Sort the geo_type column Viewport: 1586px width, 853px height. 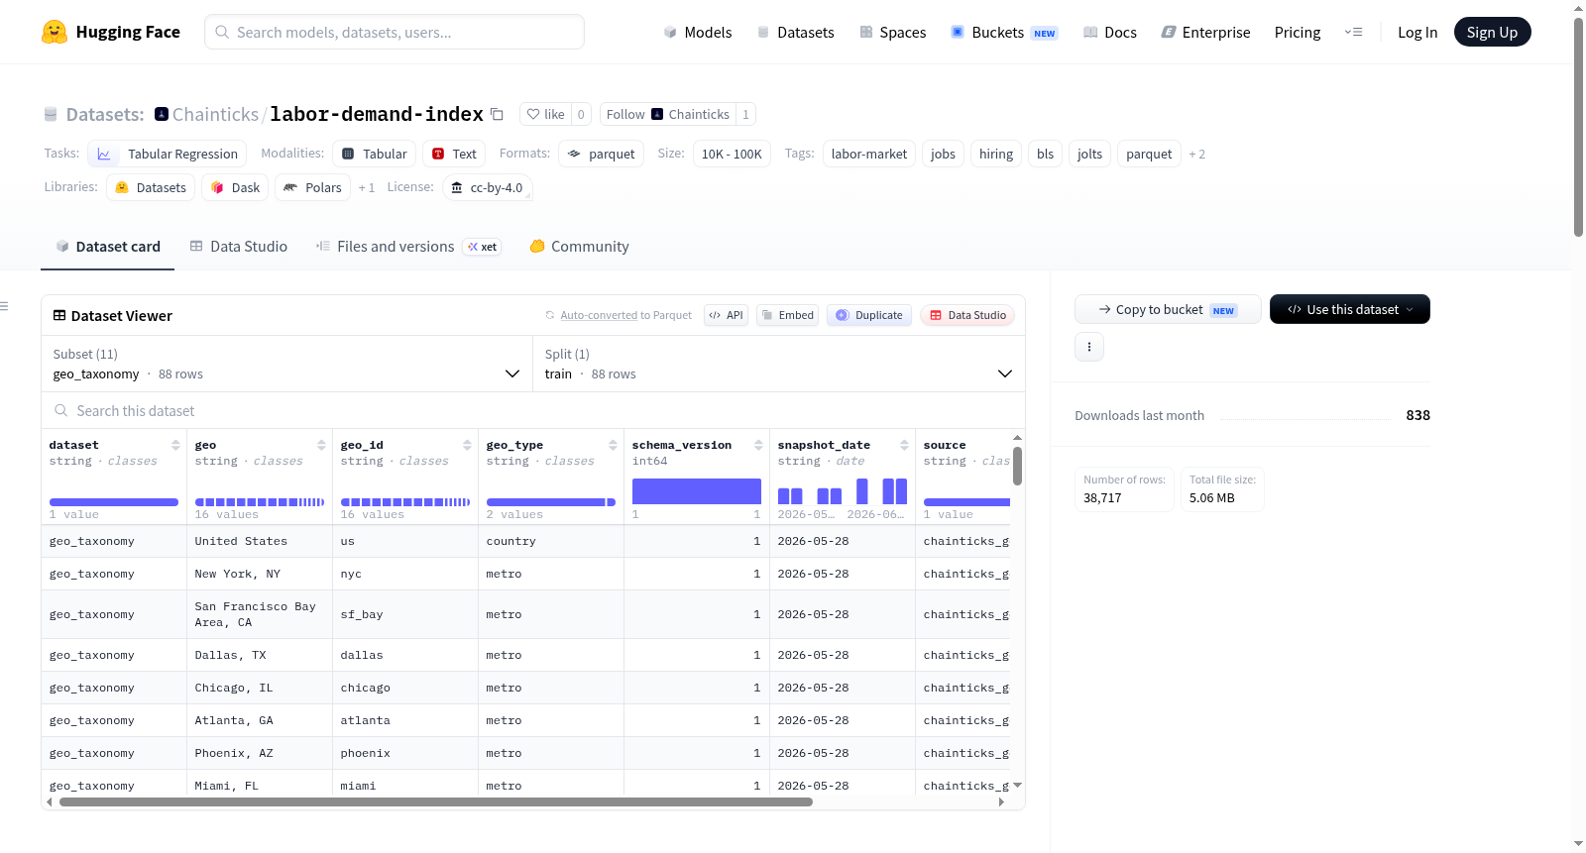click(x=613, y=445)
